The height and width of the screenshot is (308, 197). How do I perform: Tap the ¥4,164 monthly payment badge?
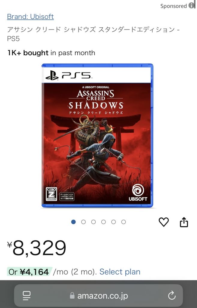30,272
